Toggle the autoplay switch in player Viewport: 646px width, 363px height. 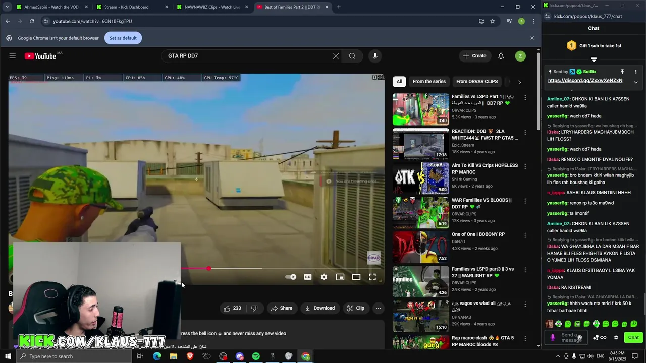point(291,277)
